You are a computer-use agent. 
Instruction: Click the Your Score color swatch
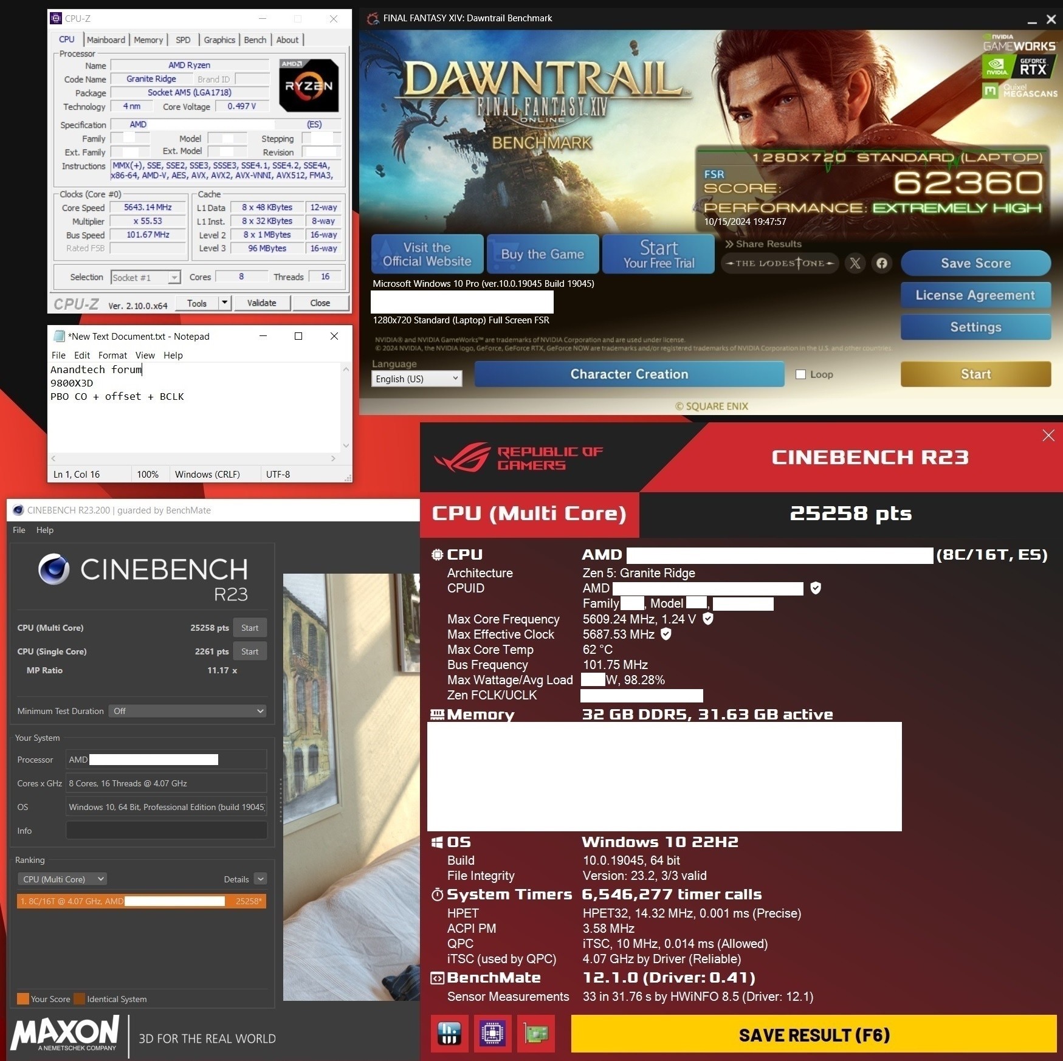24,998
